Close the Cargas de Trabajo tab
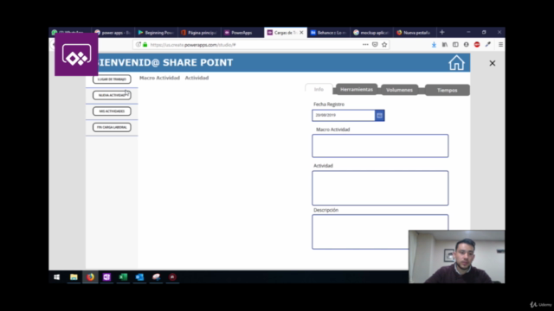Viewport: 554px width, 311px height. 301,33
